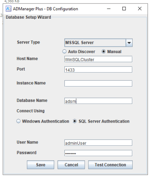Click the Host Name label
The image size is (151, 181).
point(27,59)
